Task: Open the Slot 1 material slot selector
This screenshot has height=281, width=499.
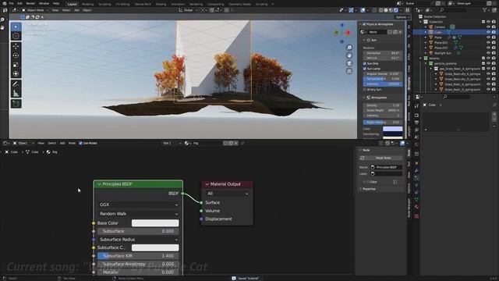Action: [172, 144]
